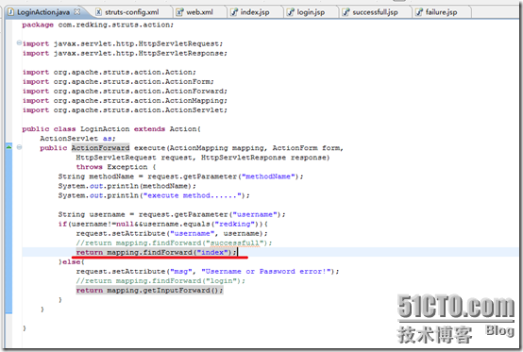The image size is (523, 352).
Task: Click the 'throws Exception {' line
Action: pos(116,167)
